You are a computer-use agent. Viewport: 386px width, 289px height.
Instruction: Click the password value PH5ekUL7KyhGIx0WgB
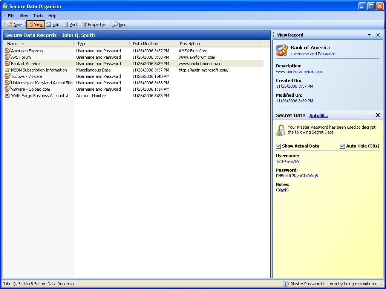tap(297, 176)
